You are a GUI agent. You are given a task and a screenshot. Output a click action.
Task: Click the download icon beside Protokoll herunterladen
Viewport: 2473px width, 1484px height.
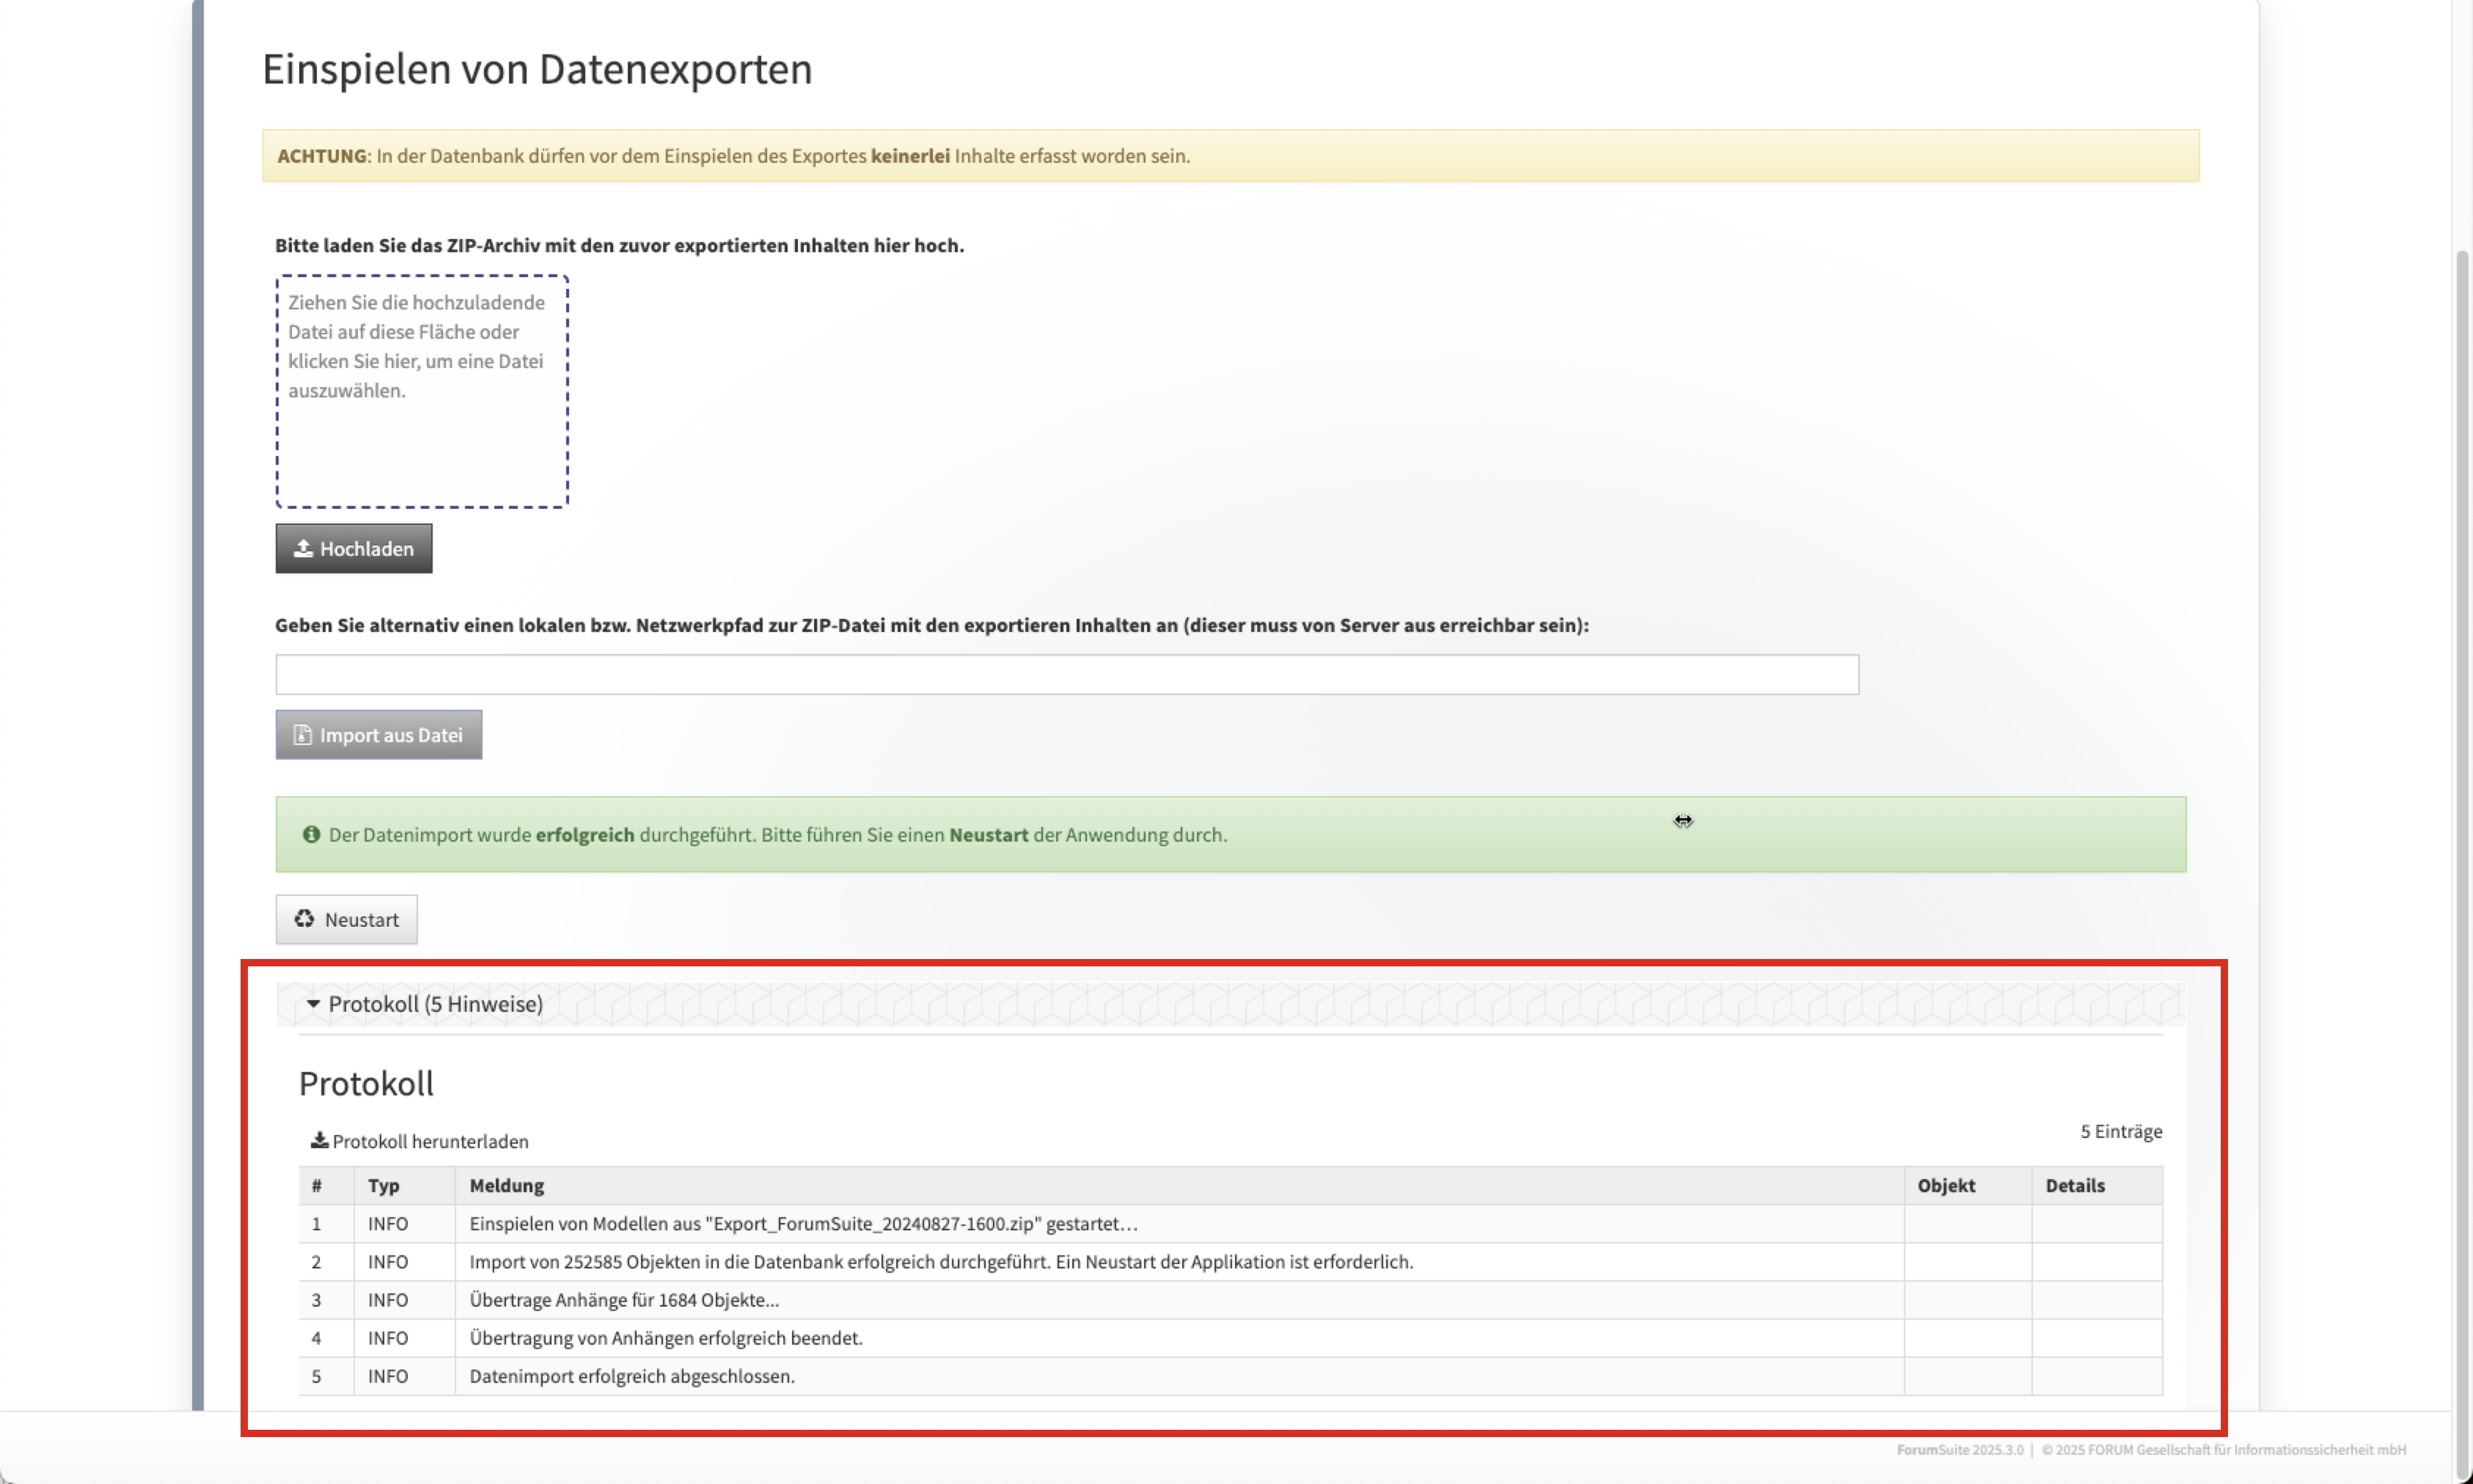pos(319,1140)
